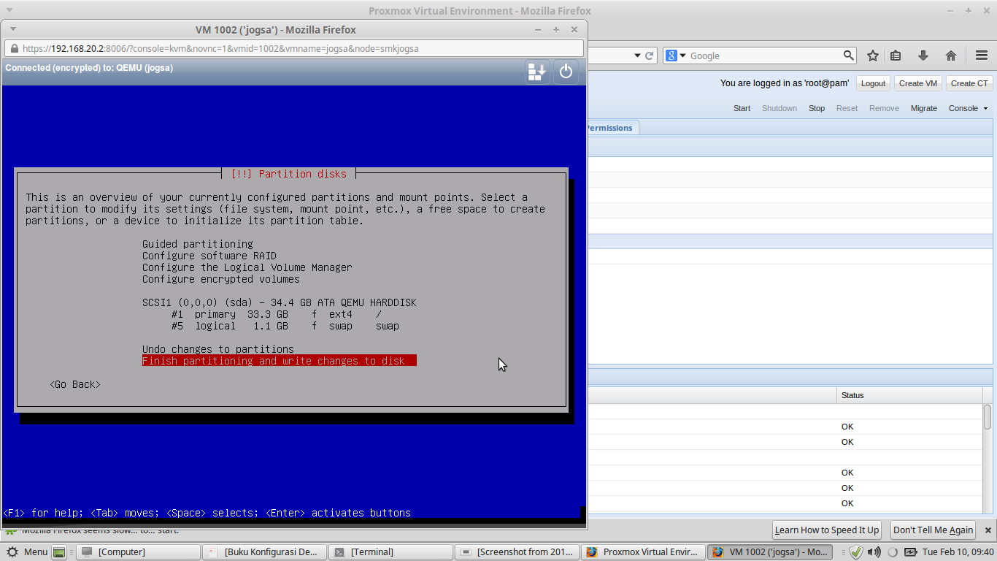Screen dimensions: 997x561
Task: Click Start in the VM toolbar
Action: click(742, 108)
